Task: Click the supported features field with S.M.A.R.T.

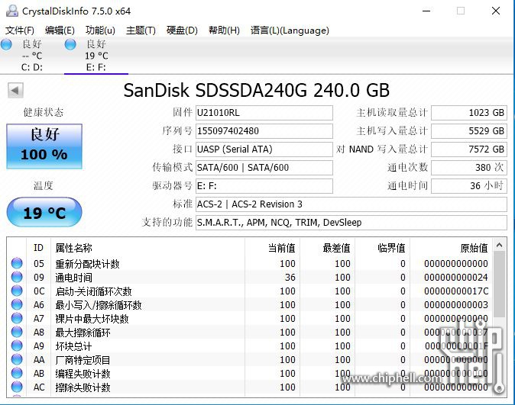Action: point(351,223)
